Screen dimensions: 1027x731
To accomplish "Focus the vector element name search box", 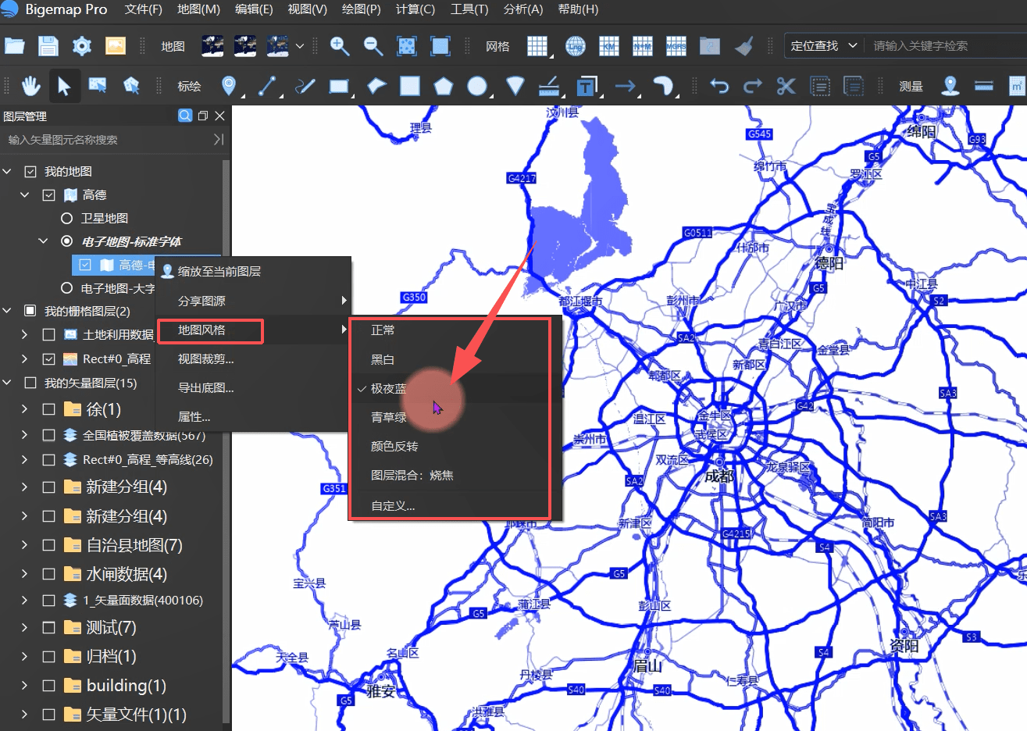I will (108, 140).
